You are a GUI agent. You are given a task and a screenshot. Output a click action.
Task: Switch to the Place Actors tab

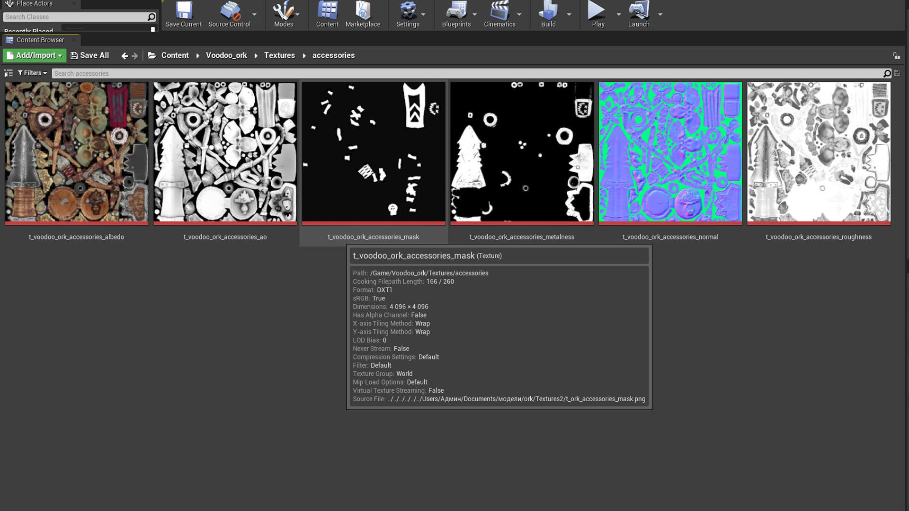tap(34, 4)
